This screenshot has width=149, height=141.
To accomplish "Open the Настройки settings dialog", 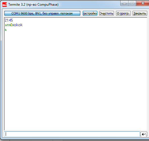I will tap(90, 13).
